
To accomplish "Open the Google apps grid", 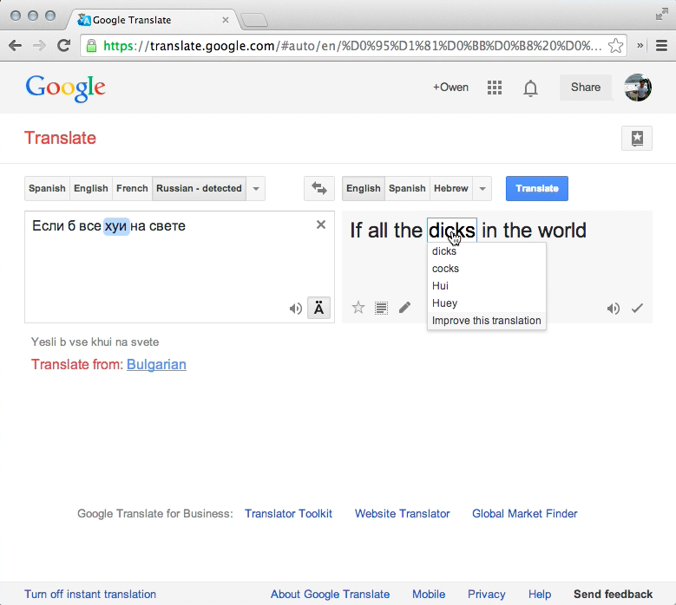I will coord(495,88).
